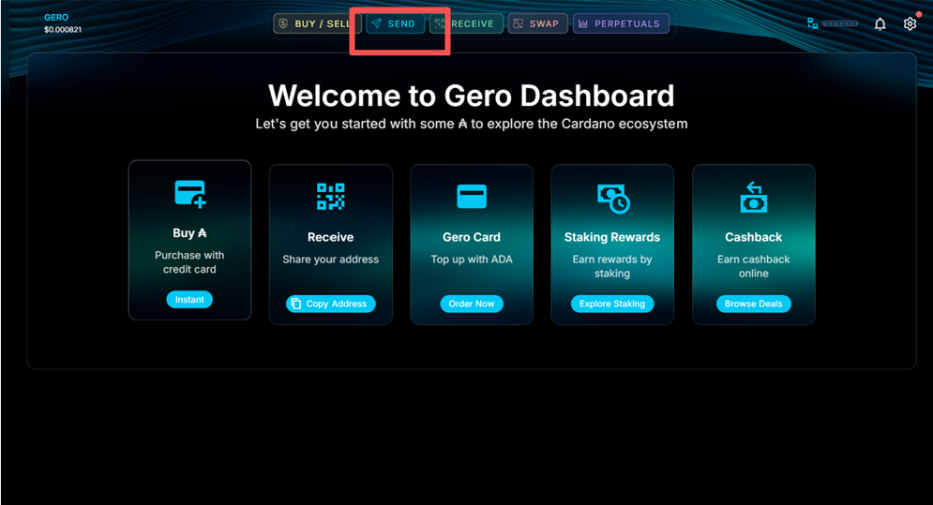Click the Instant button under Buy

point(189,300)
